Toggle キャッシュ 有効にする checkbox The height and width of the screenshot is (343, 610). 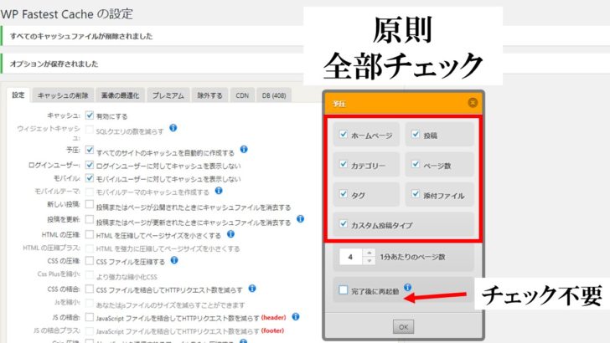click(90, 115)
